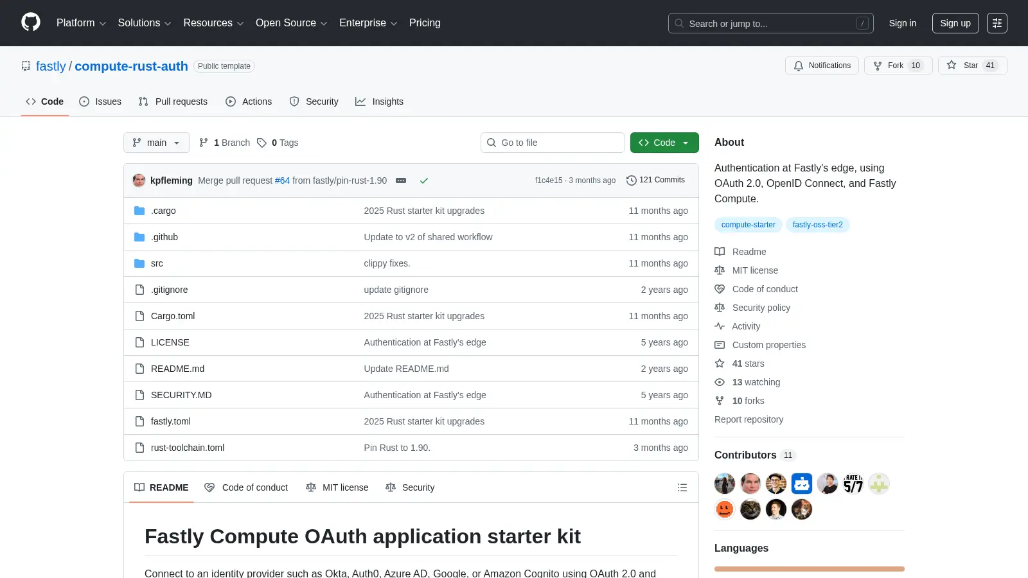Click the pulse icon next to Activity
This screenshot has width=1028, height=578.
point(720,326)
